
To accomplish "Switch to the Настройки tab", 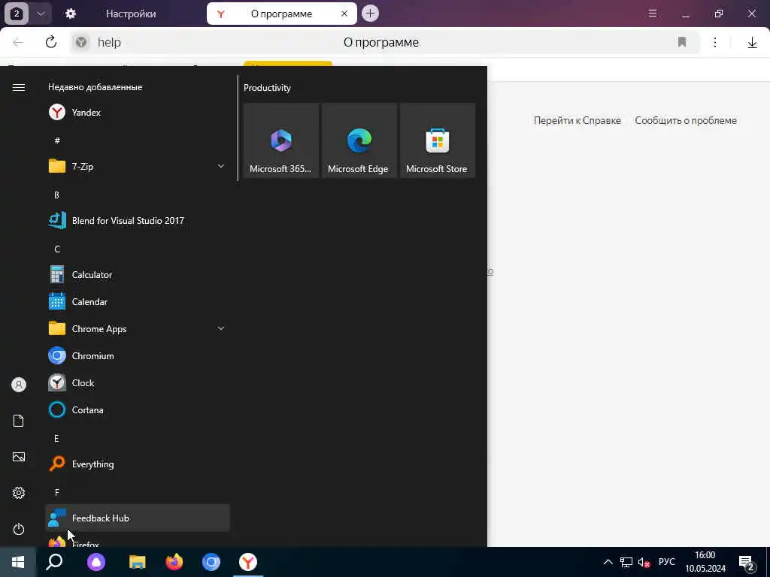I will tap(131, 14).
